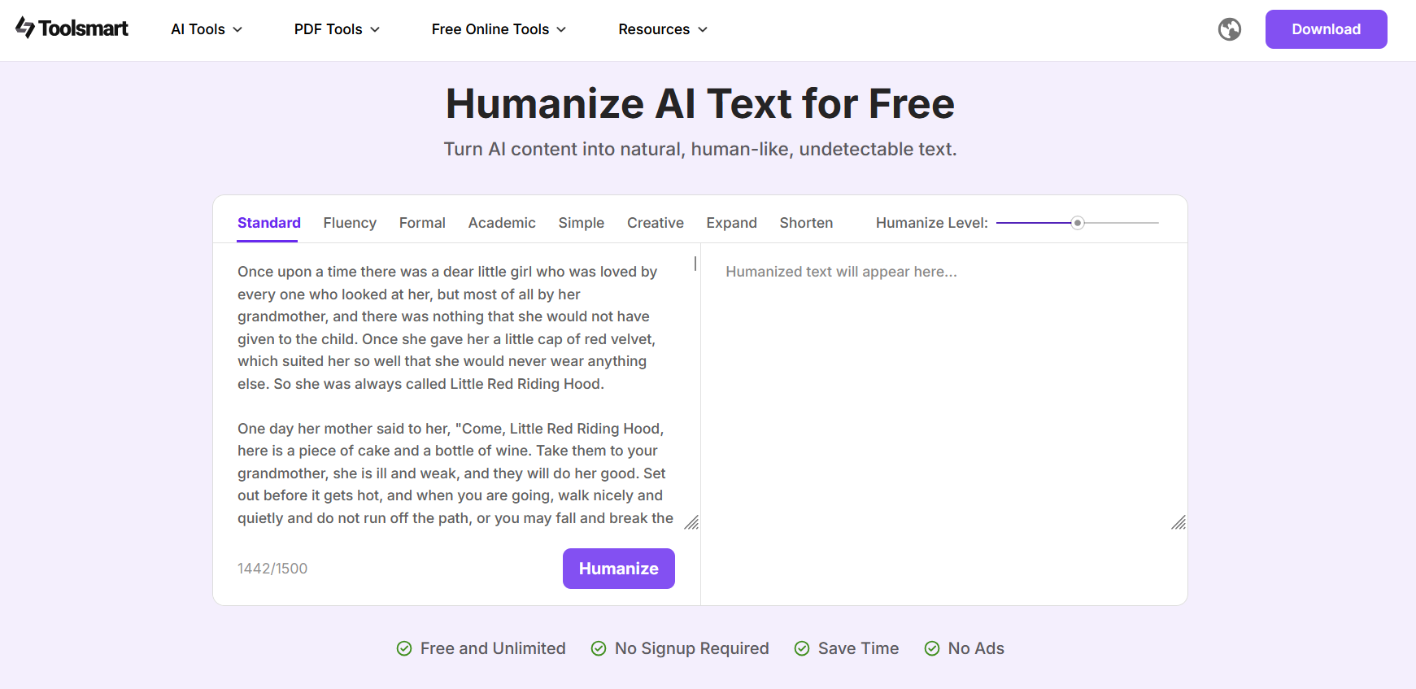The height and width of the screenshot is (689, 1416).
Task: Click the Toolsmart logo icon
Action: click(x=25, y=28)
